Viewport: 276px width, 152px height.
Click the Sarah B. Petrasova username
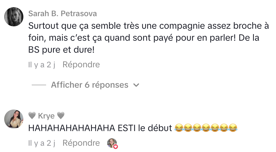[63, 14]
